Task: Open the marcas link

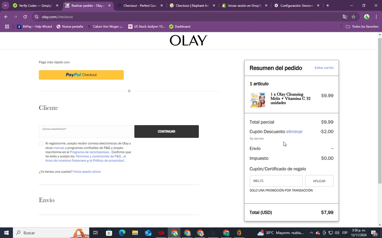Action: pyautogui.click(x=59, y=148)
